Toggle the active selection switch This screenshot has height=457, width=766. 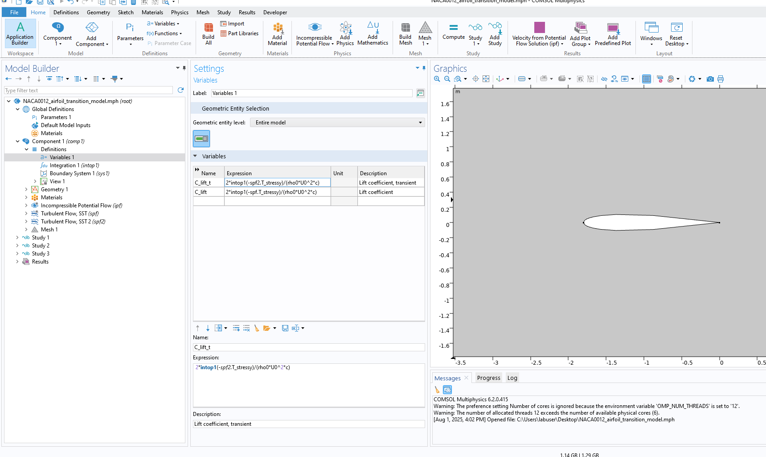tap(201, 139)
